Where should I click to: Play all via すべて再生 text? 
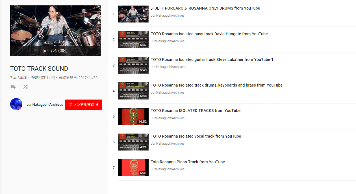[x=59, y=51]
